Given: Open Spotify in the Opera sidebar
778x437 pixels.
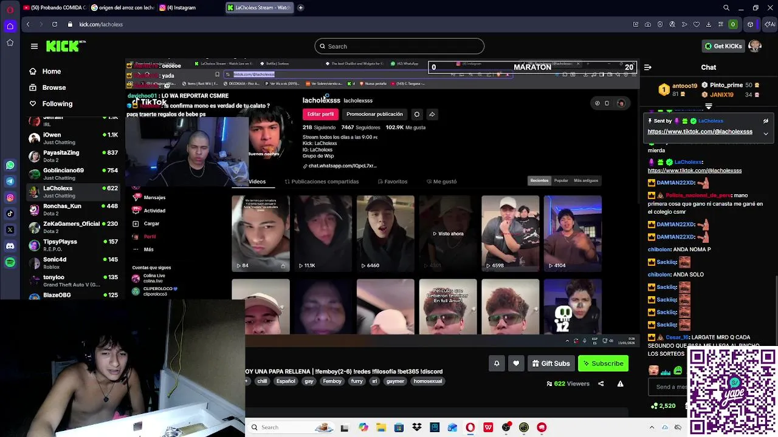Looking at the screenshot, I should point(10,262).
